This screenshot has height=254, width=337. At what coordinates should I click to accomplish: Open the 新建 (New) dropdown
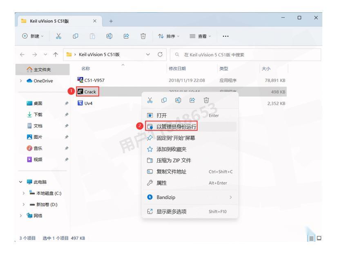coord(33,36)
